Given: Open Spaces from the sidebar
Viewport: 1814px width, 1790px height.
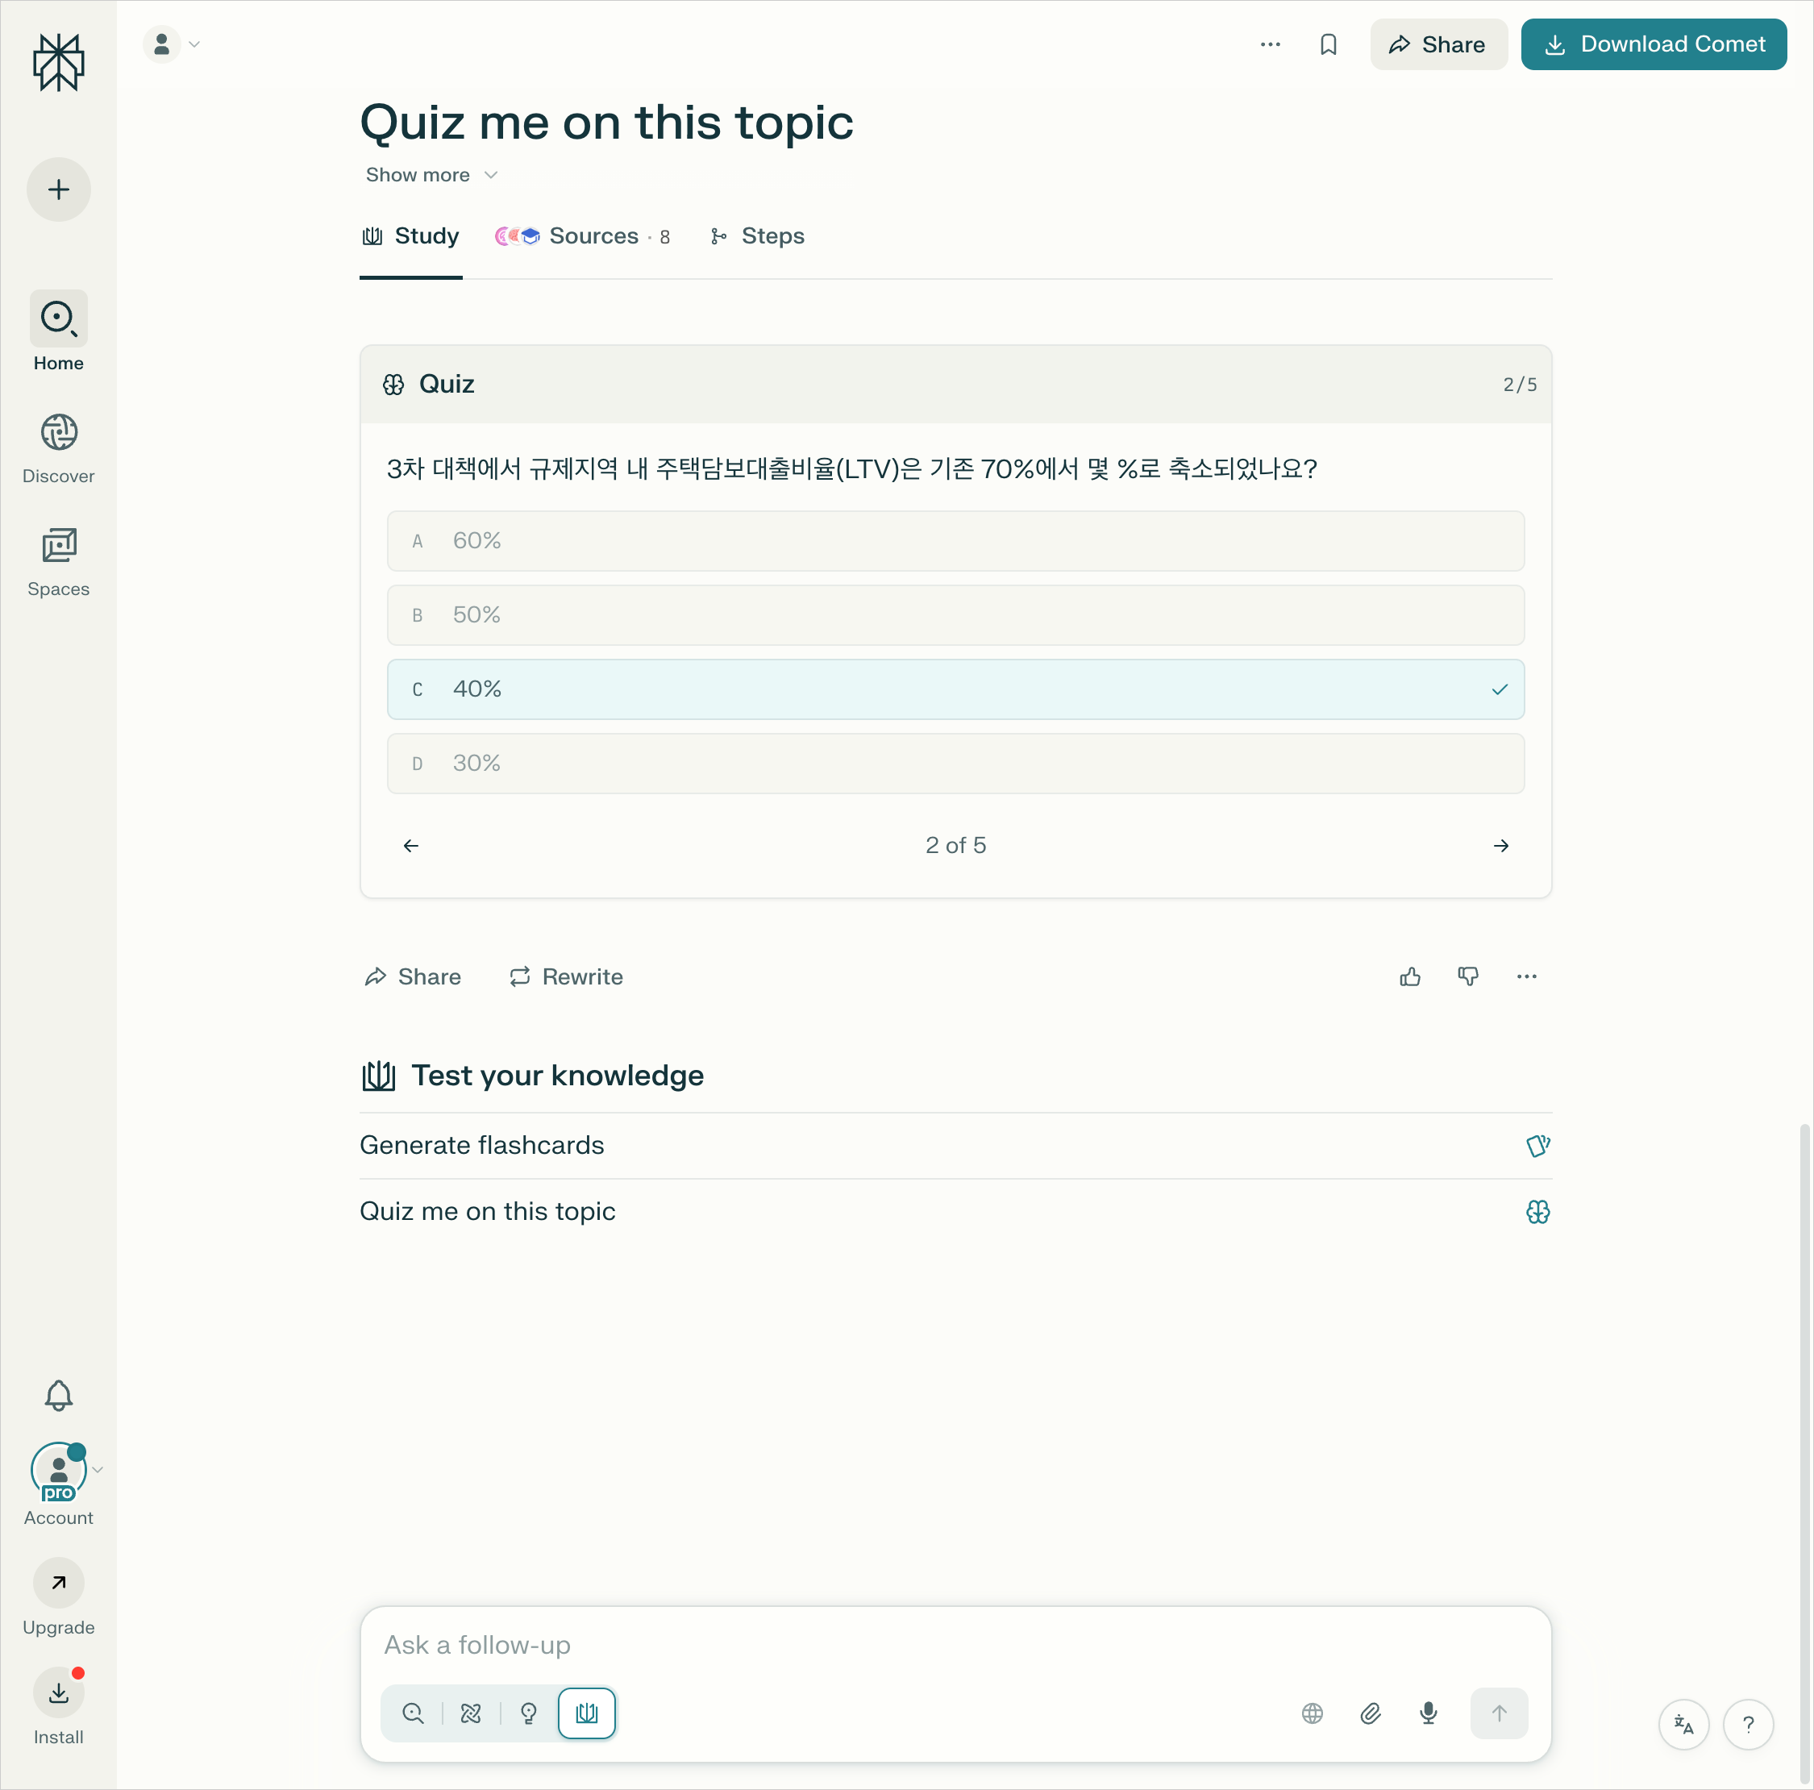Looking at the screenshot, I should [x=58, y=560].
